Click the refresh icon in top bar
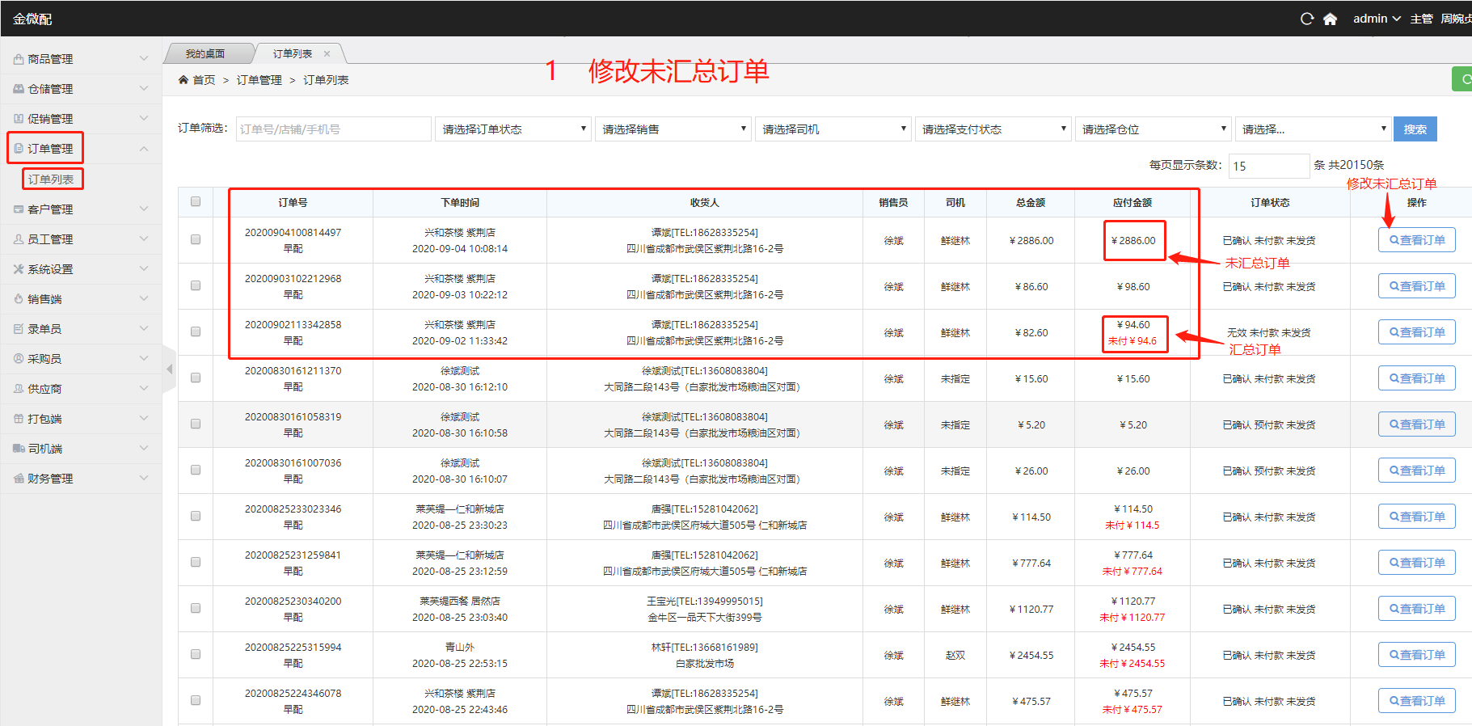 pos(1306,19)
